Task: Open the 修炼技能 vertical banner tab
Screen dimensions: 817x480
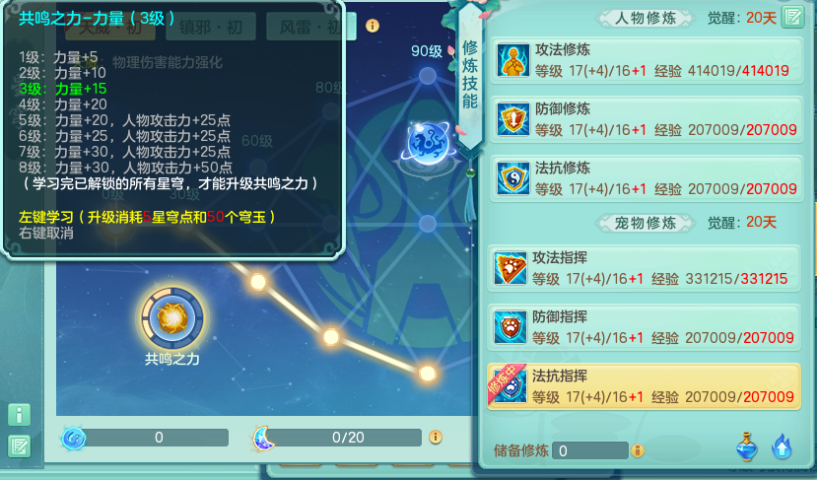Action: (x=470, y=76)
